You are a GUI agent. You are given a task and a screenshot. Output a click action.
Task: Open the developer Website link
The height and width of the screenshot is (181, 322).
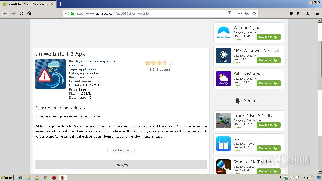tap(77, 65)
